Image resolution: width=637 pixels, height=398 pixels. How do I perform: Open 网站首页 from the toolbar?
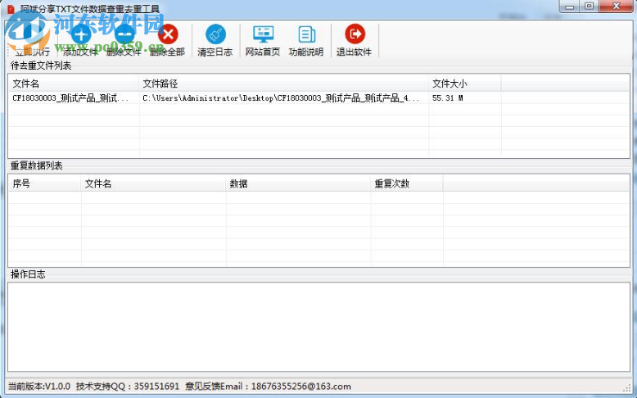[263, 41]
